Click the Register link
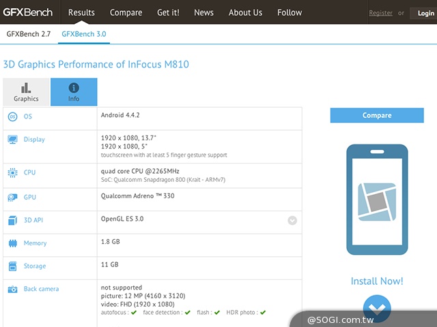437x327 pixels. [381, 13]
